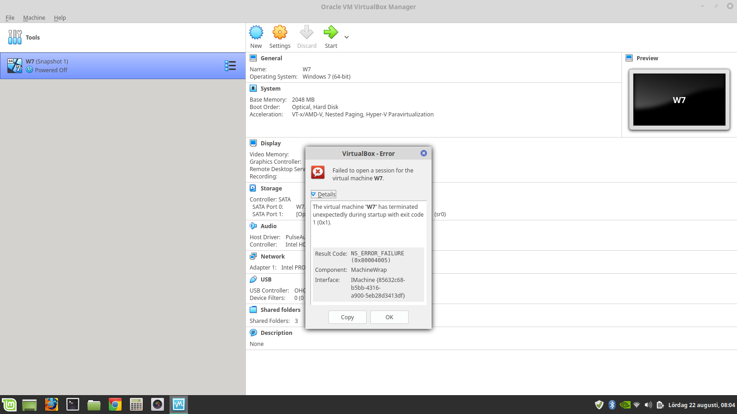Click the security shield tray icon
Viewport: 737px width, 414px height.
[599, 405]
